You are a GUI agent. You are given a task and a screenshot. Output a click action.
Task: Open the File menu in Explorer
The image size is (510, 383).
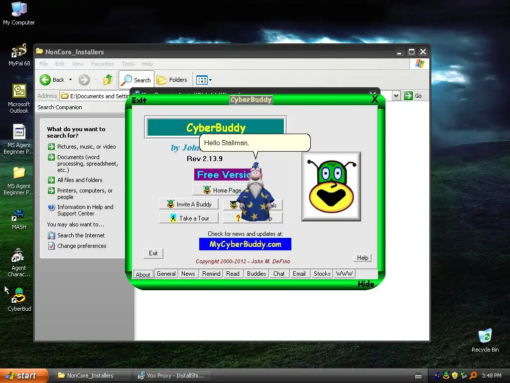(44, 64)
